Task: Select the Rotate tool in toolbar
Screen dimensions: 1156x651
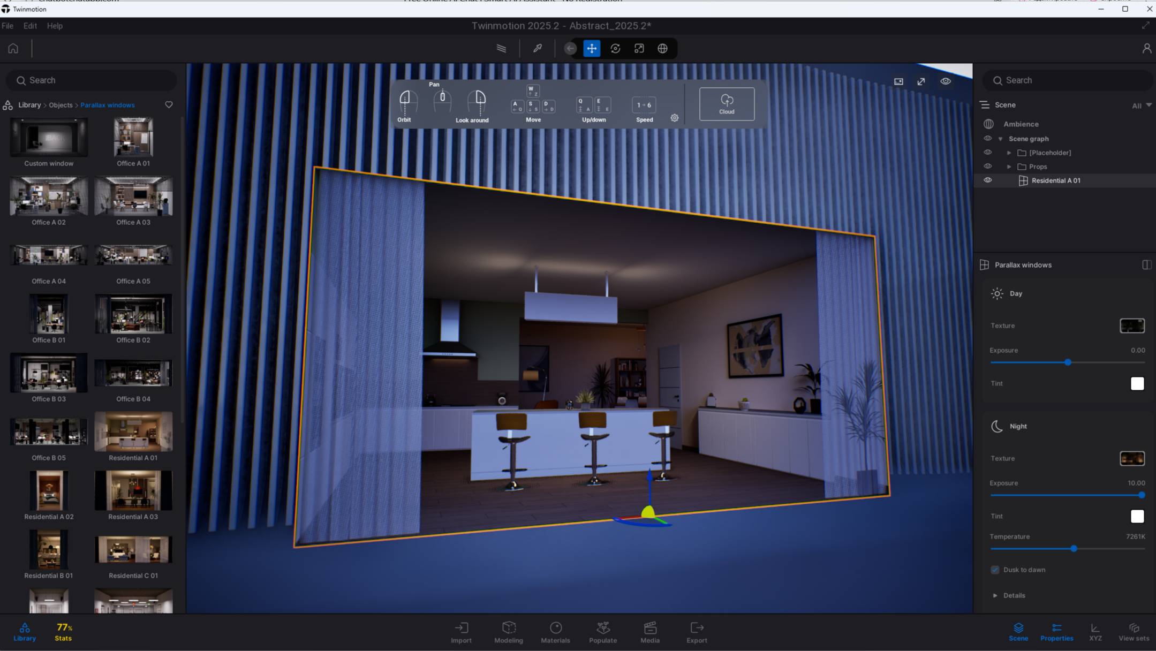Action: click(x=615, y=49)
